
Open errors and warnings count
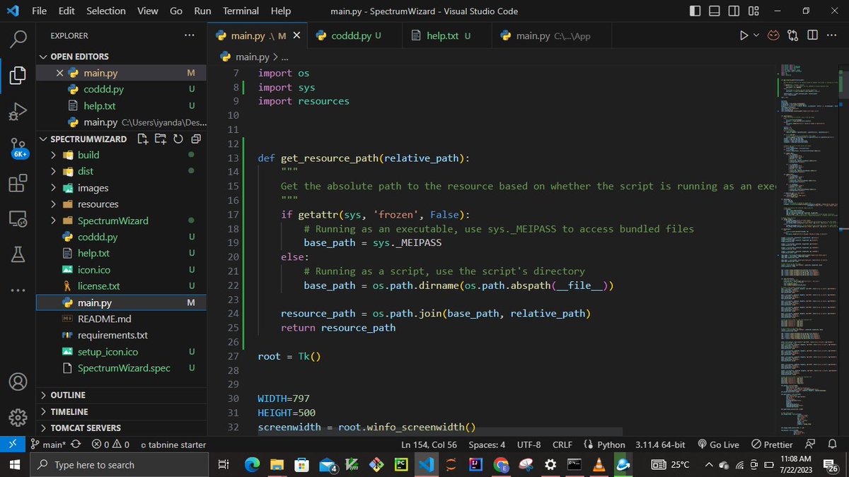click(110, 444)
